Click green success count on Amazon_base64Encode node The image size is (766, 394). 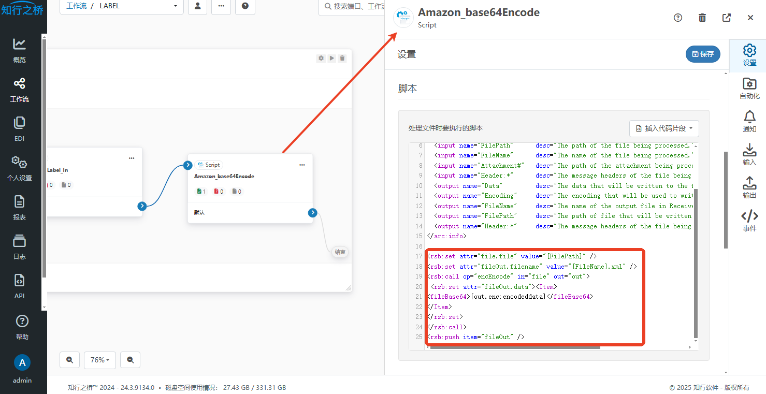201,192
